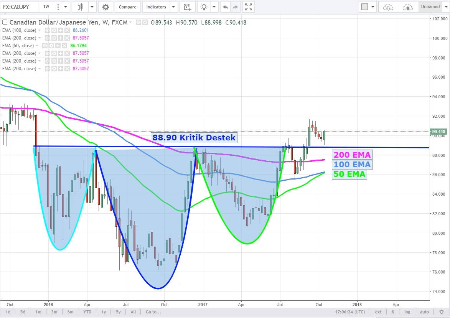Switch to 5y date range
The height and width of the screenshot is (318, 450).
click(119, 312)
